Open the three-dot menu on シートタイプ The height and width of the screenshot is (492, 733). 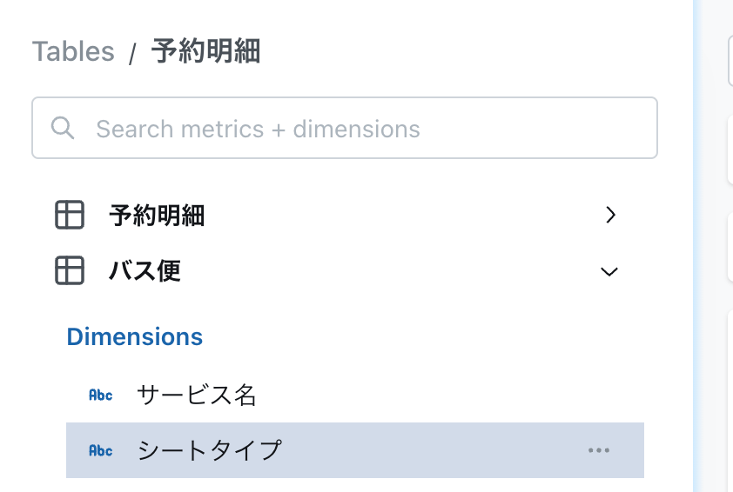[599, 450]
